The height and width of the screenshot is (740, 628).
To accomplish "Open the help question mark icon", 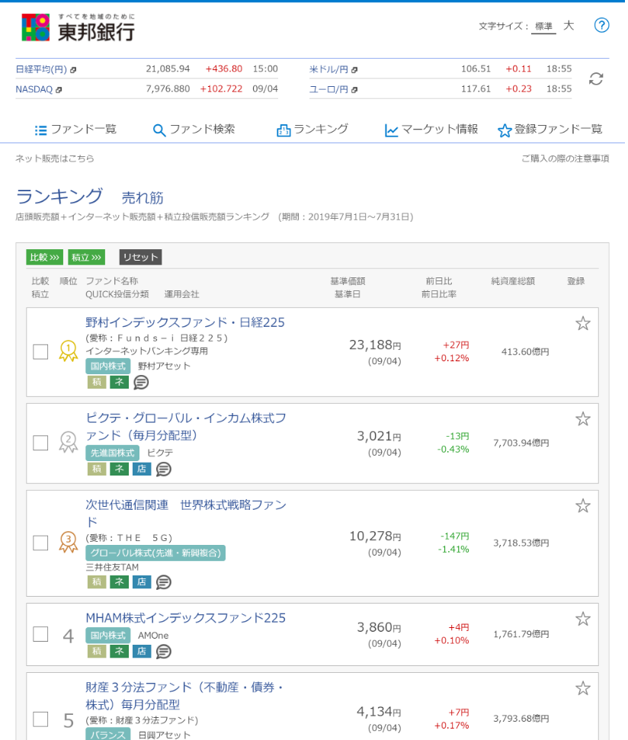I will tap(601, 25).
